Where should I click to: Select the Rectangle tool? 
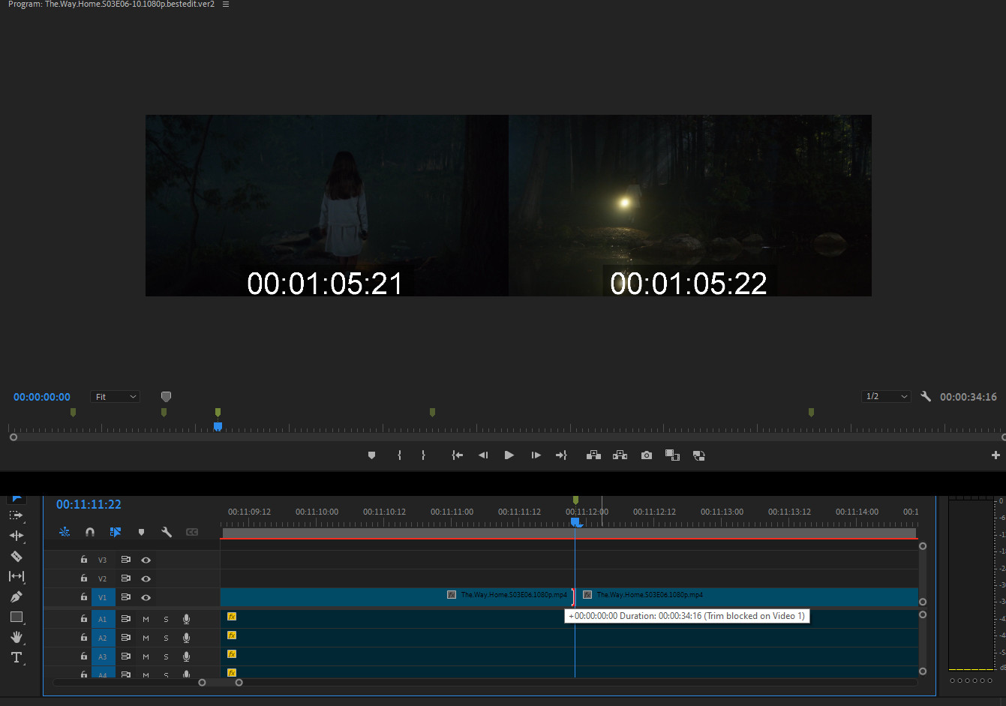pyautogui.click(x=16, y=617)
